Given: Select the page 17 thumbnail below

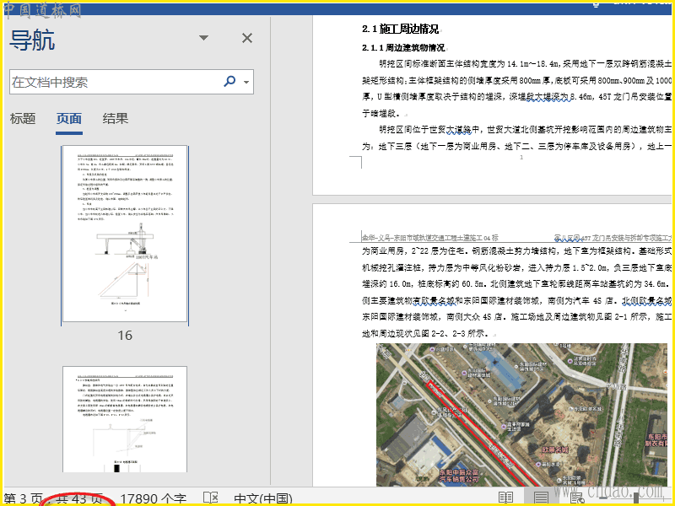Looking at the screenshot, I should pos(125,419).
